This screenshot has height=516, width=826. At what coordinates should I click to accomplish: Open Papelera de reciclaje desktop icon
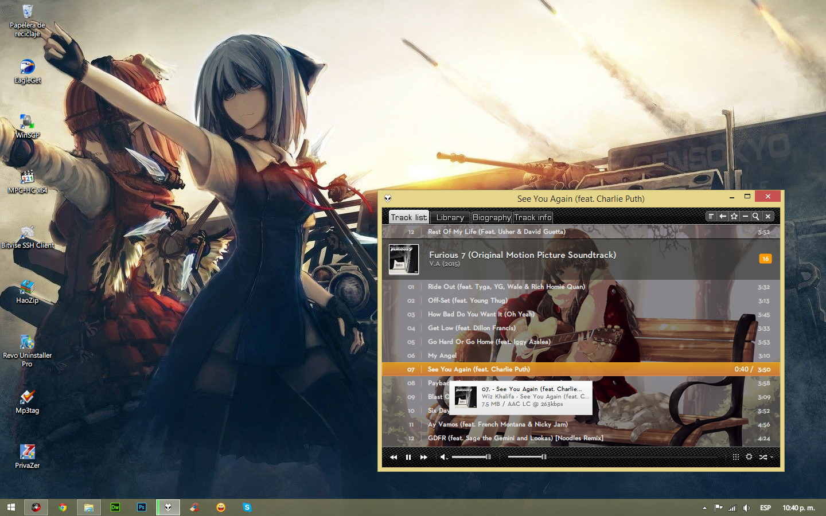point(27,21)
